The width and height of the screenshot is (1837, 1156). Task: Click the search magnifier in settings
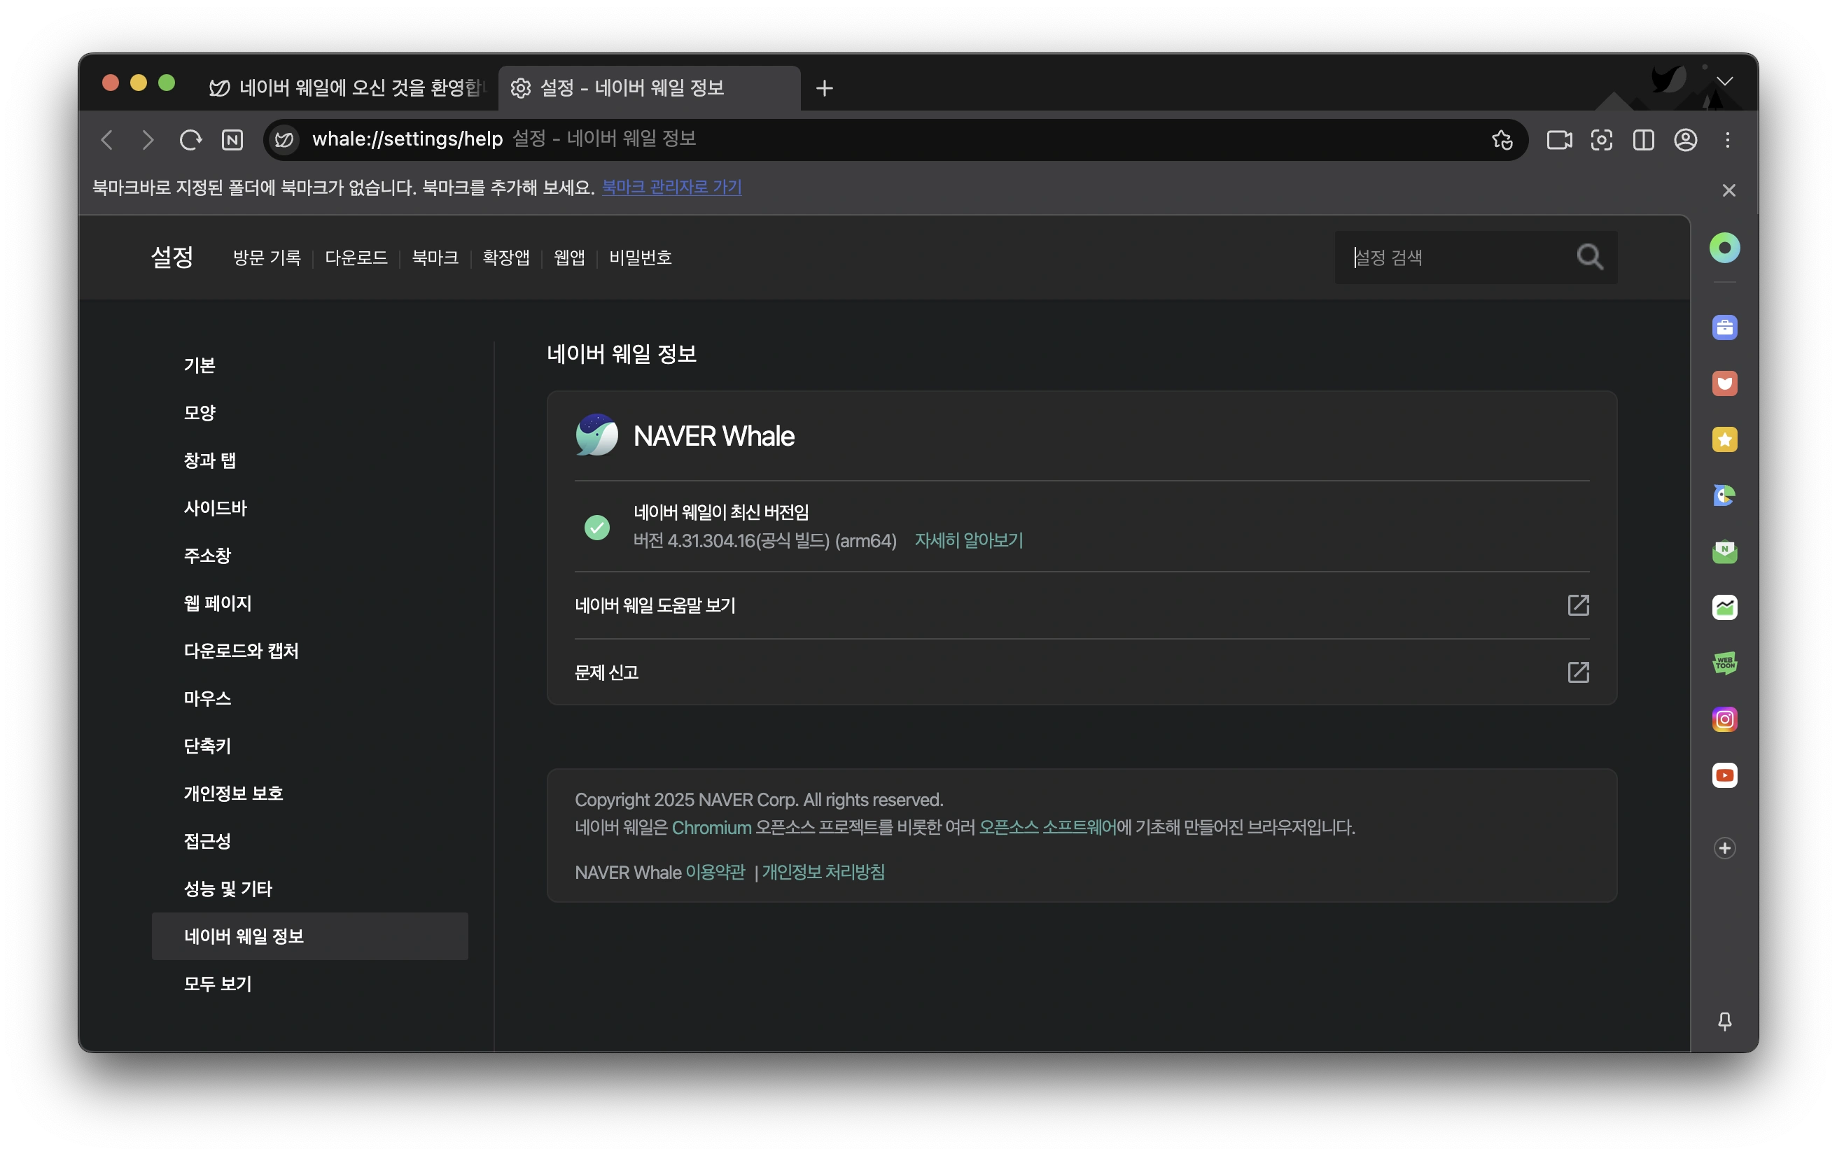(1589, 257)
